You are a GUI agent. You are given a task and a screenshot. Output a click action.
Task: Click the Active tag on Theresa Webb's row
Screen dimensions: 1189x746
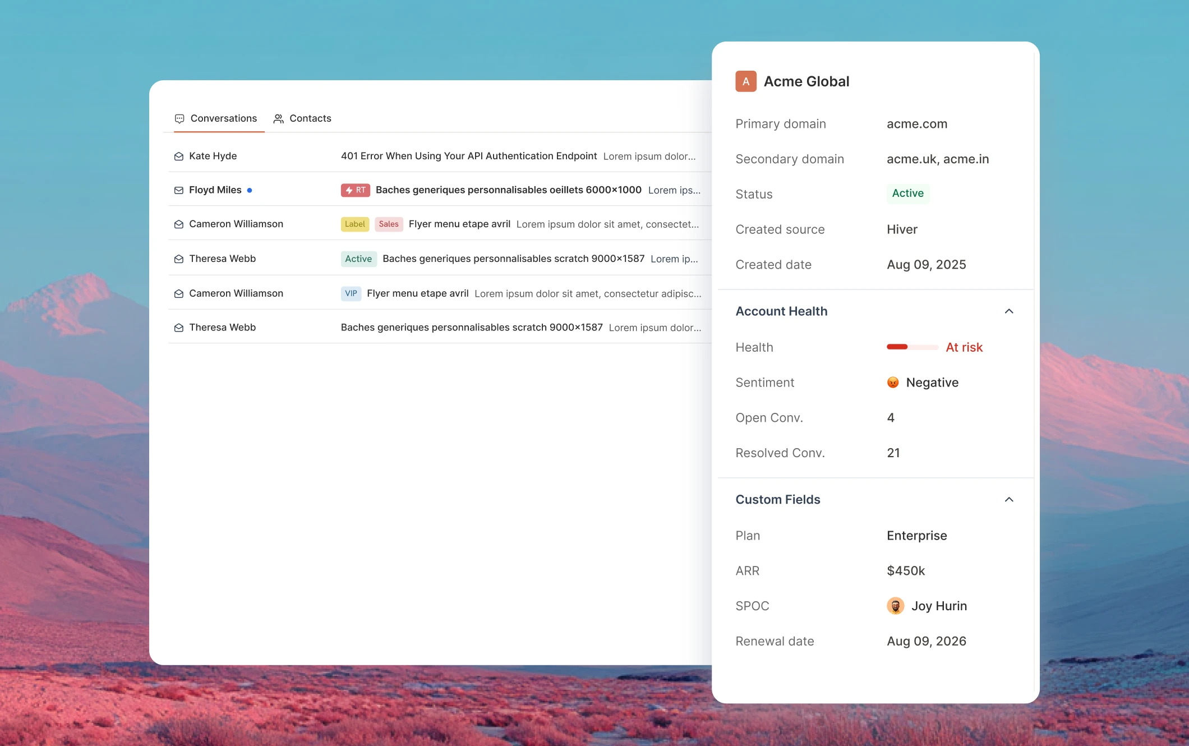pos(358,259)
